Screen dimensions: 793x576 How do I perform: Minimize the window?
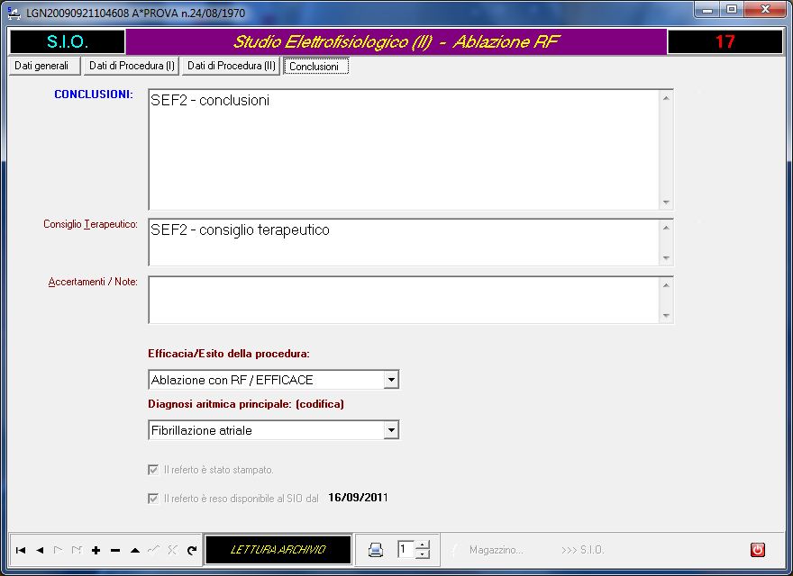[x=707, y=10]
